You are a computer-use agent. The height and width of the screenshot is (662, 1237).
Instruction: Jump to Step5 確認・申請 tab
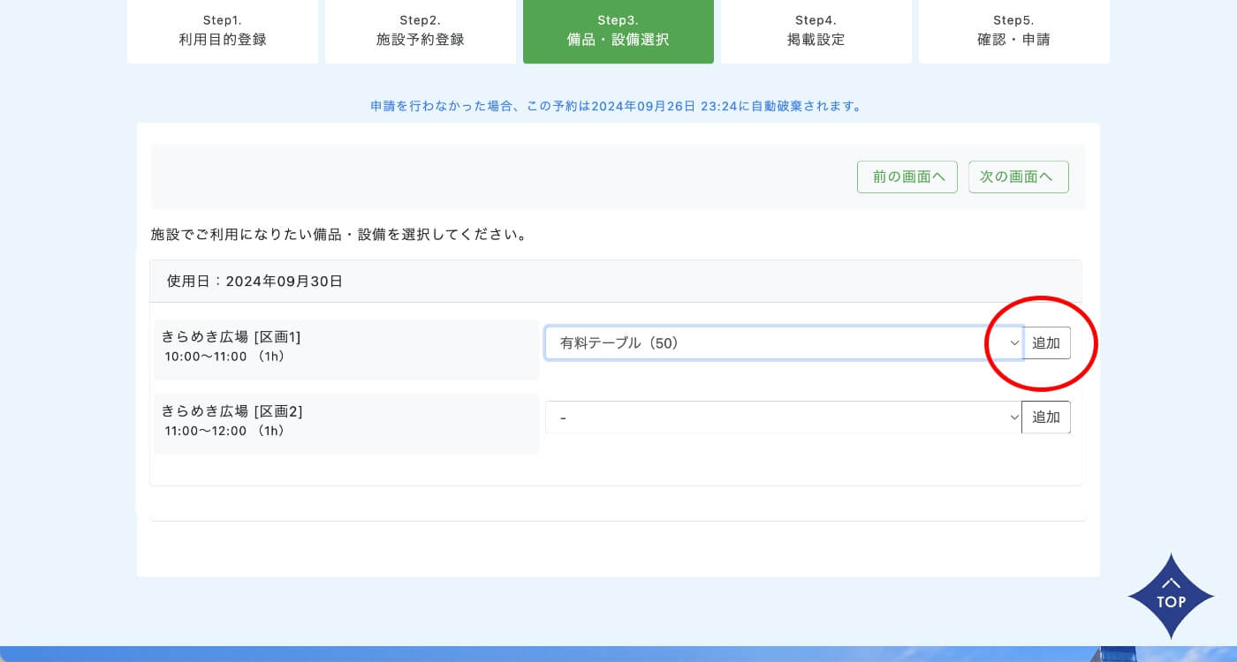tap(1013, 31)
